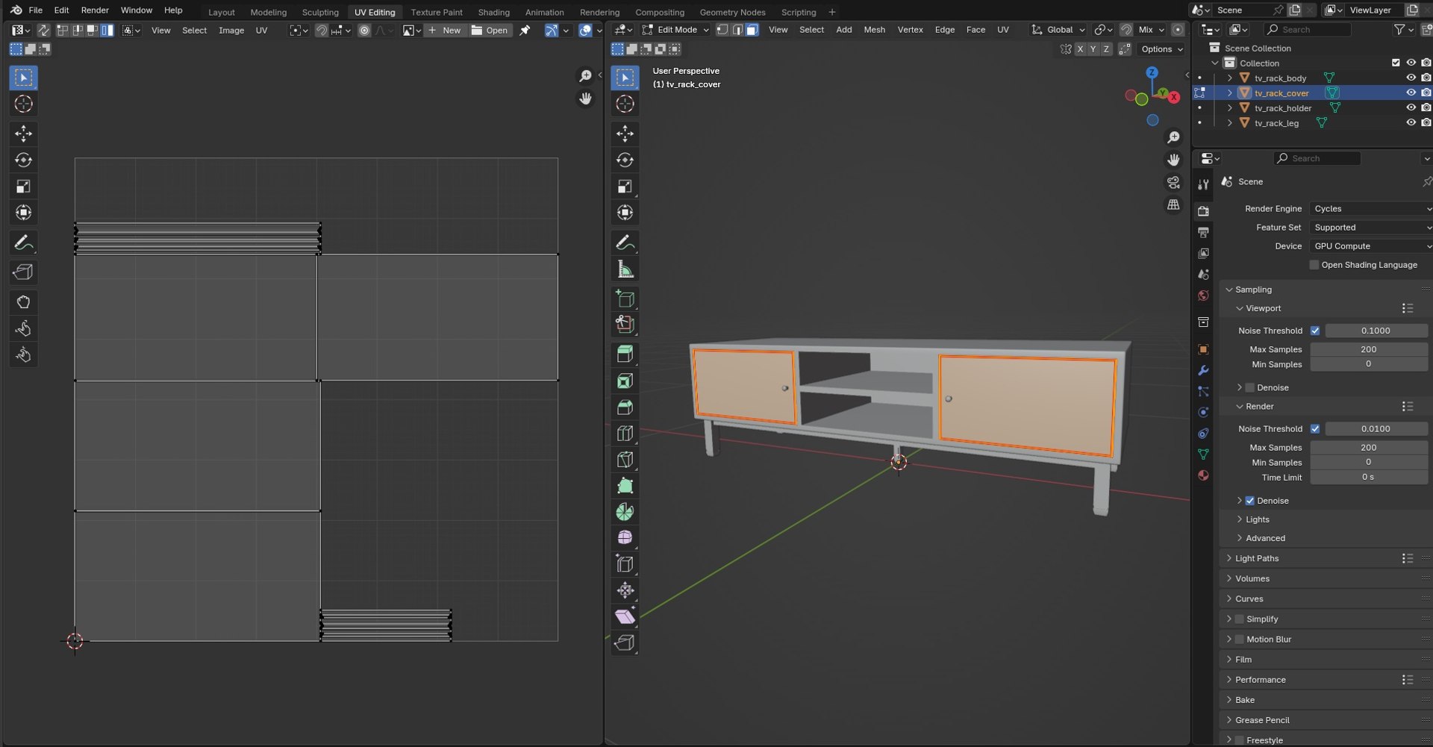Toggle Render Noise Threshold checkbox

coord(1315,429)
